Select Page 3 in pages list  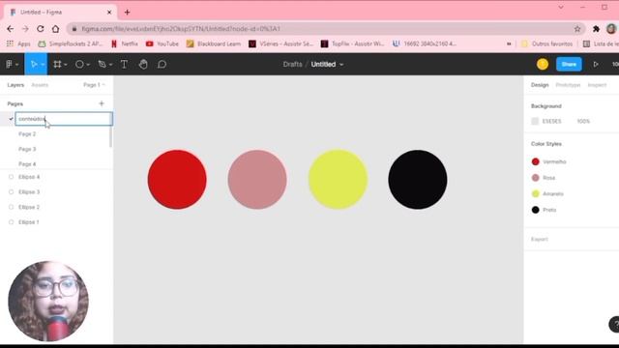coord(27,149)
